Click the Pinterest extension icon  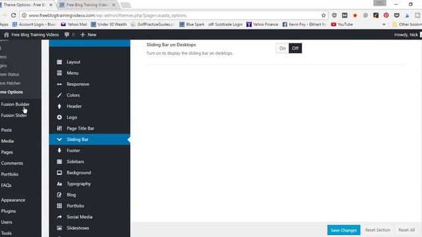[x=386, y=15]
